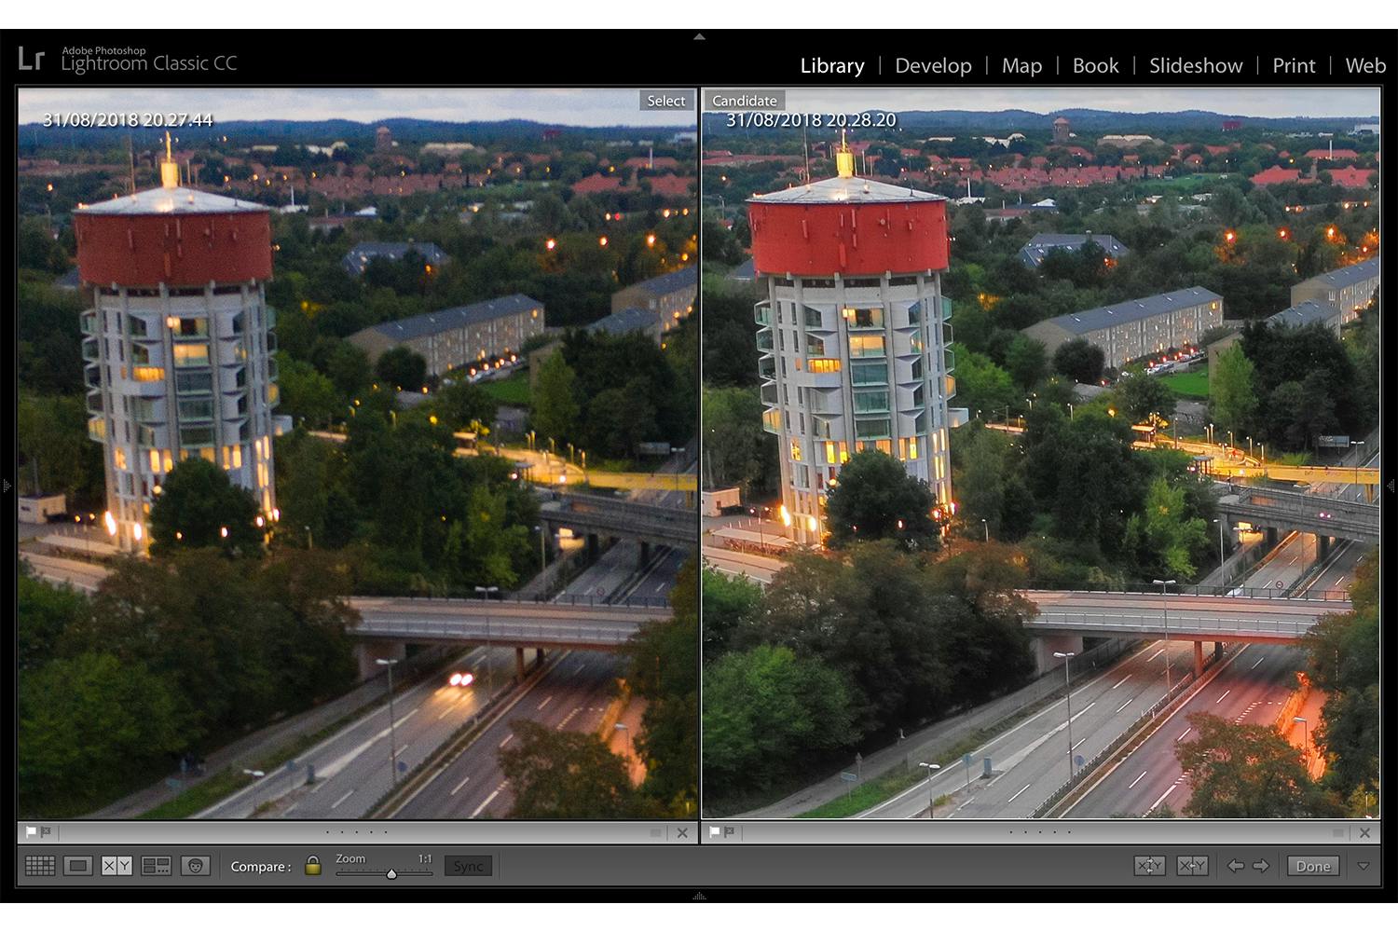
Task: Switch to Grid view
Action: pos(40,866)
